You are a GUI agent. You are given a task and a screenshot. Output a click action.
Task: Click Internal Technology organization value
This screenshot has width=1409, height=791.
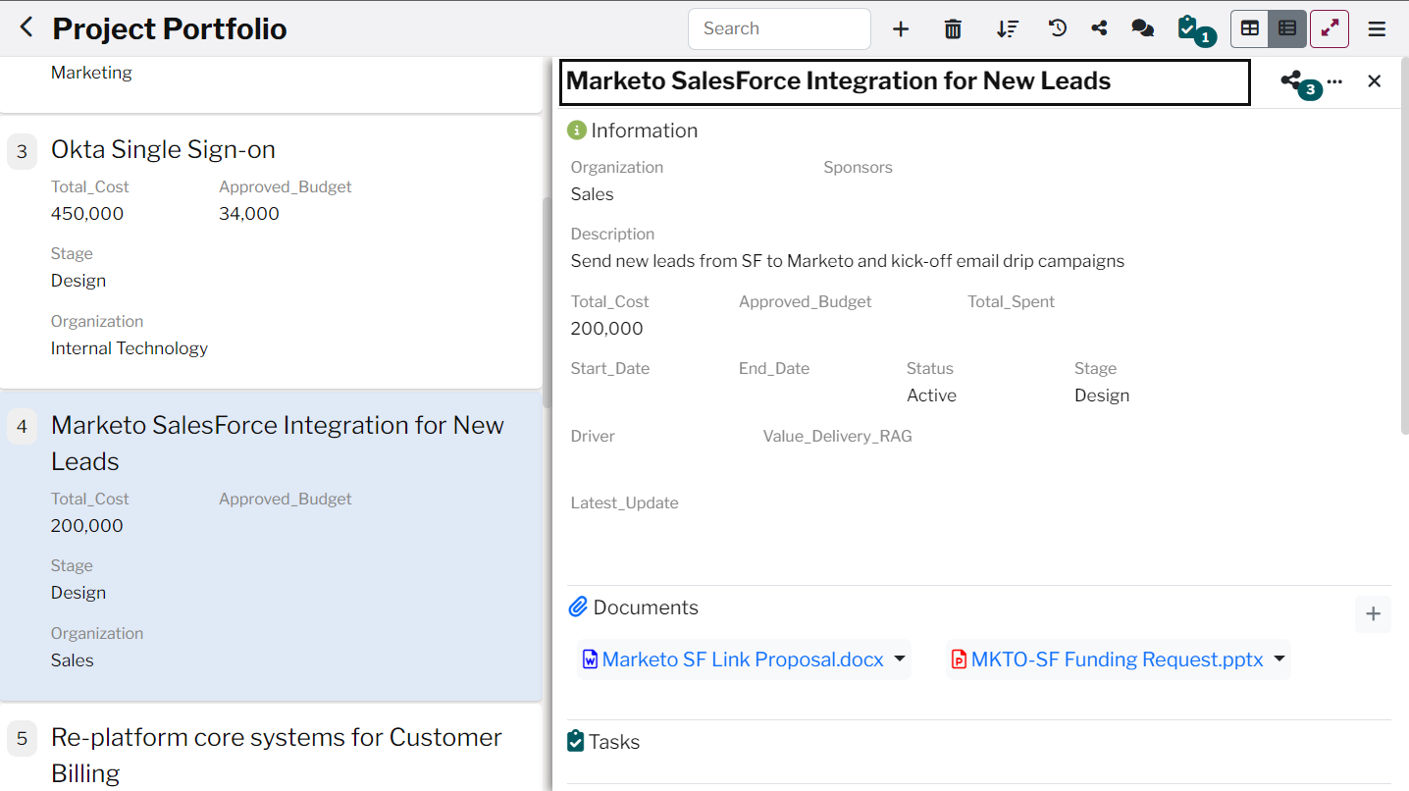click(x=130, y=348)
